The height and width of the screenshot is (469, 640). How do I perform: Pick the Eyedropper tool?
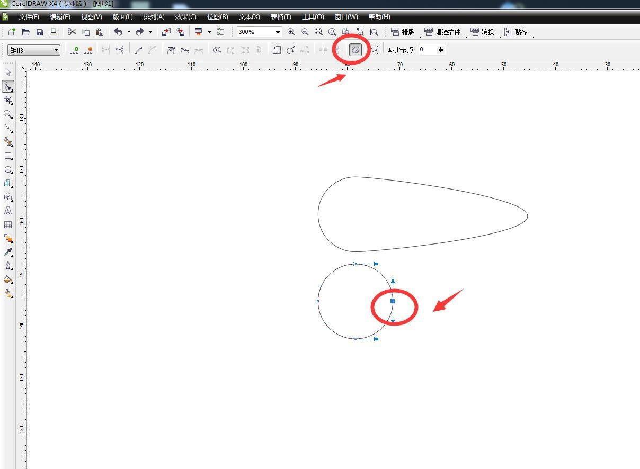click(8, 252)
